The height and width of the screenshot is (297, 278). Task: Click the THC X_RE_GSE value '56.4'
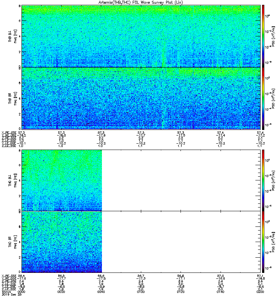[21, 276]
